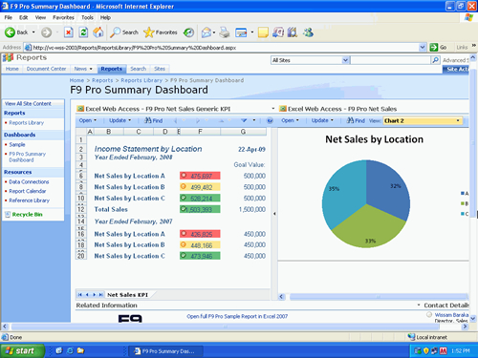Click F9 Pro Summary Dashboard taskbar button

pos(165,351)
